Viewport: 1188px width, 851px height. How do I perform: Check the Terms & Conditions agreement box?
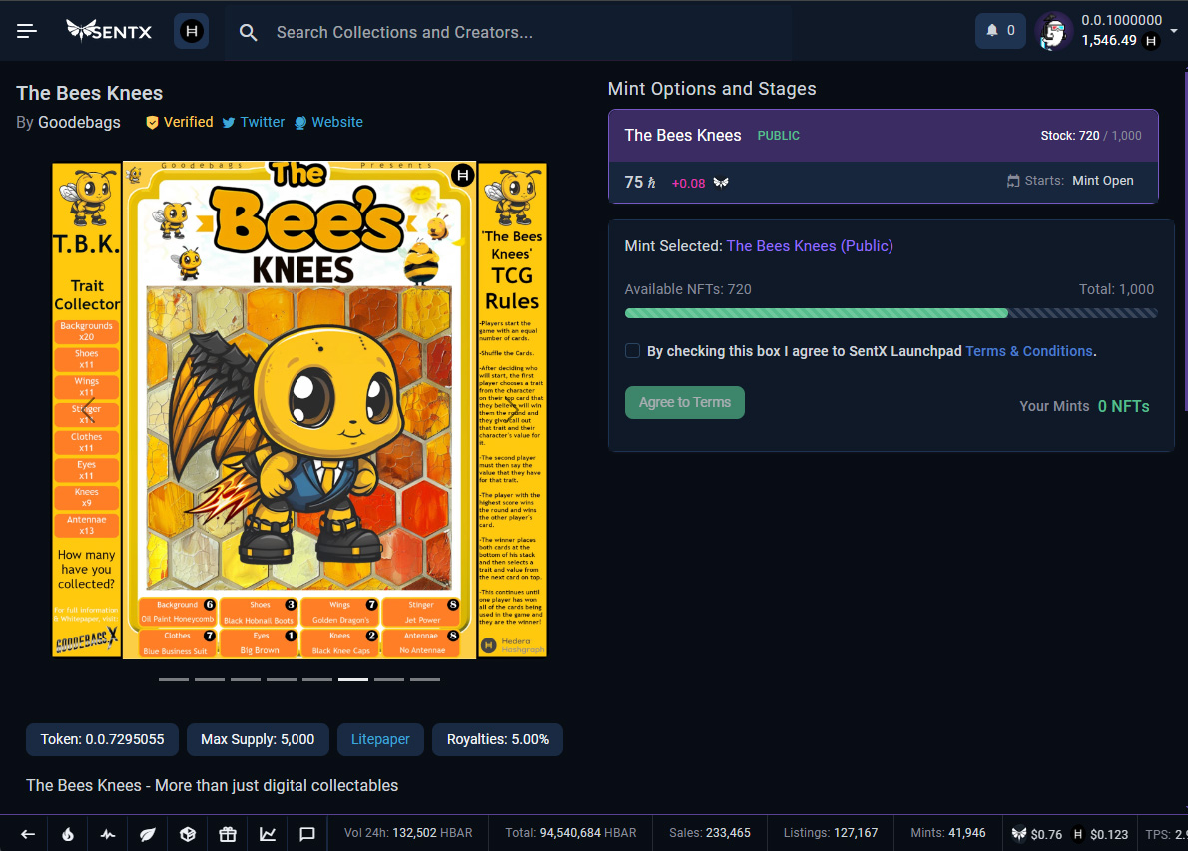[632, 350]
